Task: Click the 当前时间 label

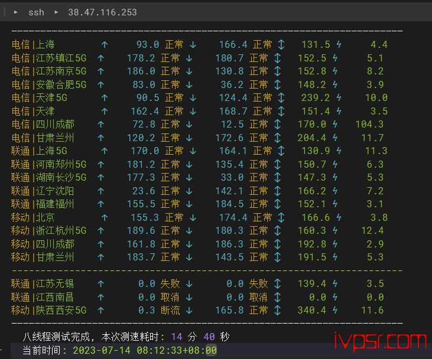Action: 41,351
